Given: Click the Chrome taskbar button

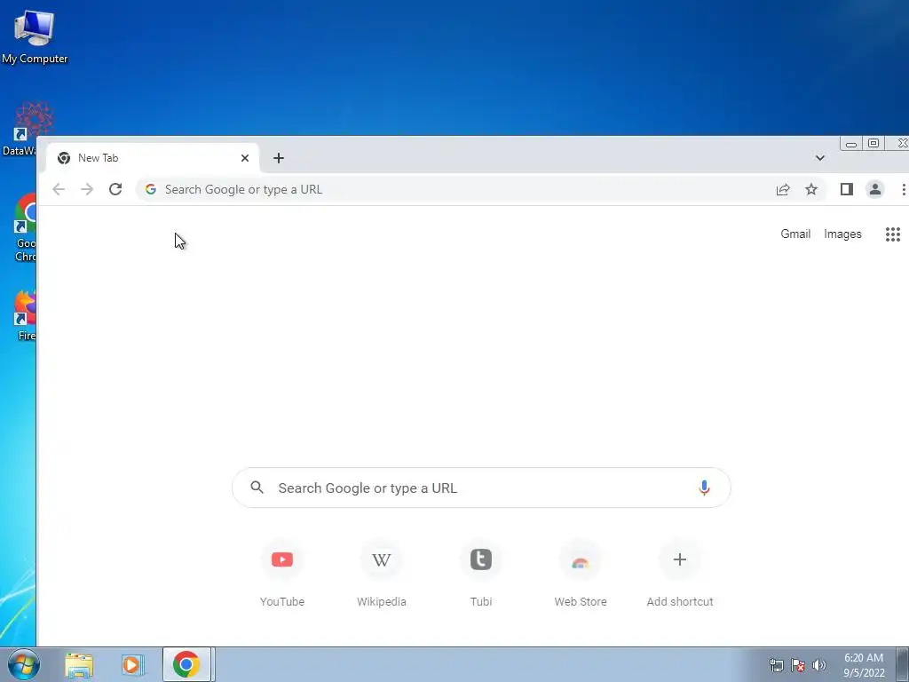Looking at the screenshot, I should click(186, 664).
